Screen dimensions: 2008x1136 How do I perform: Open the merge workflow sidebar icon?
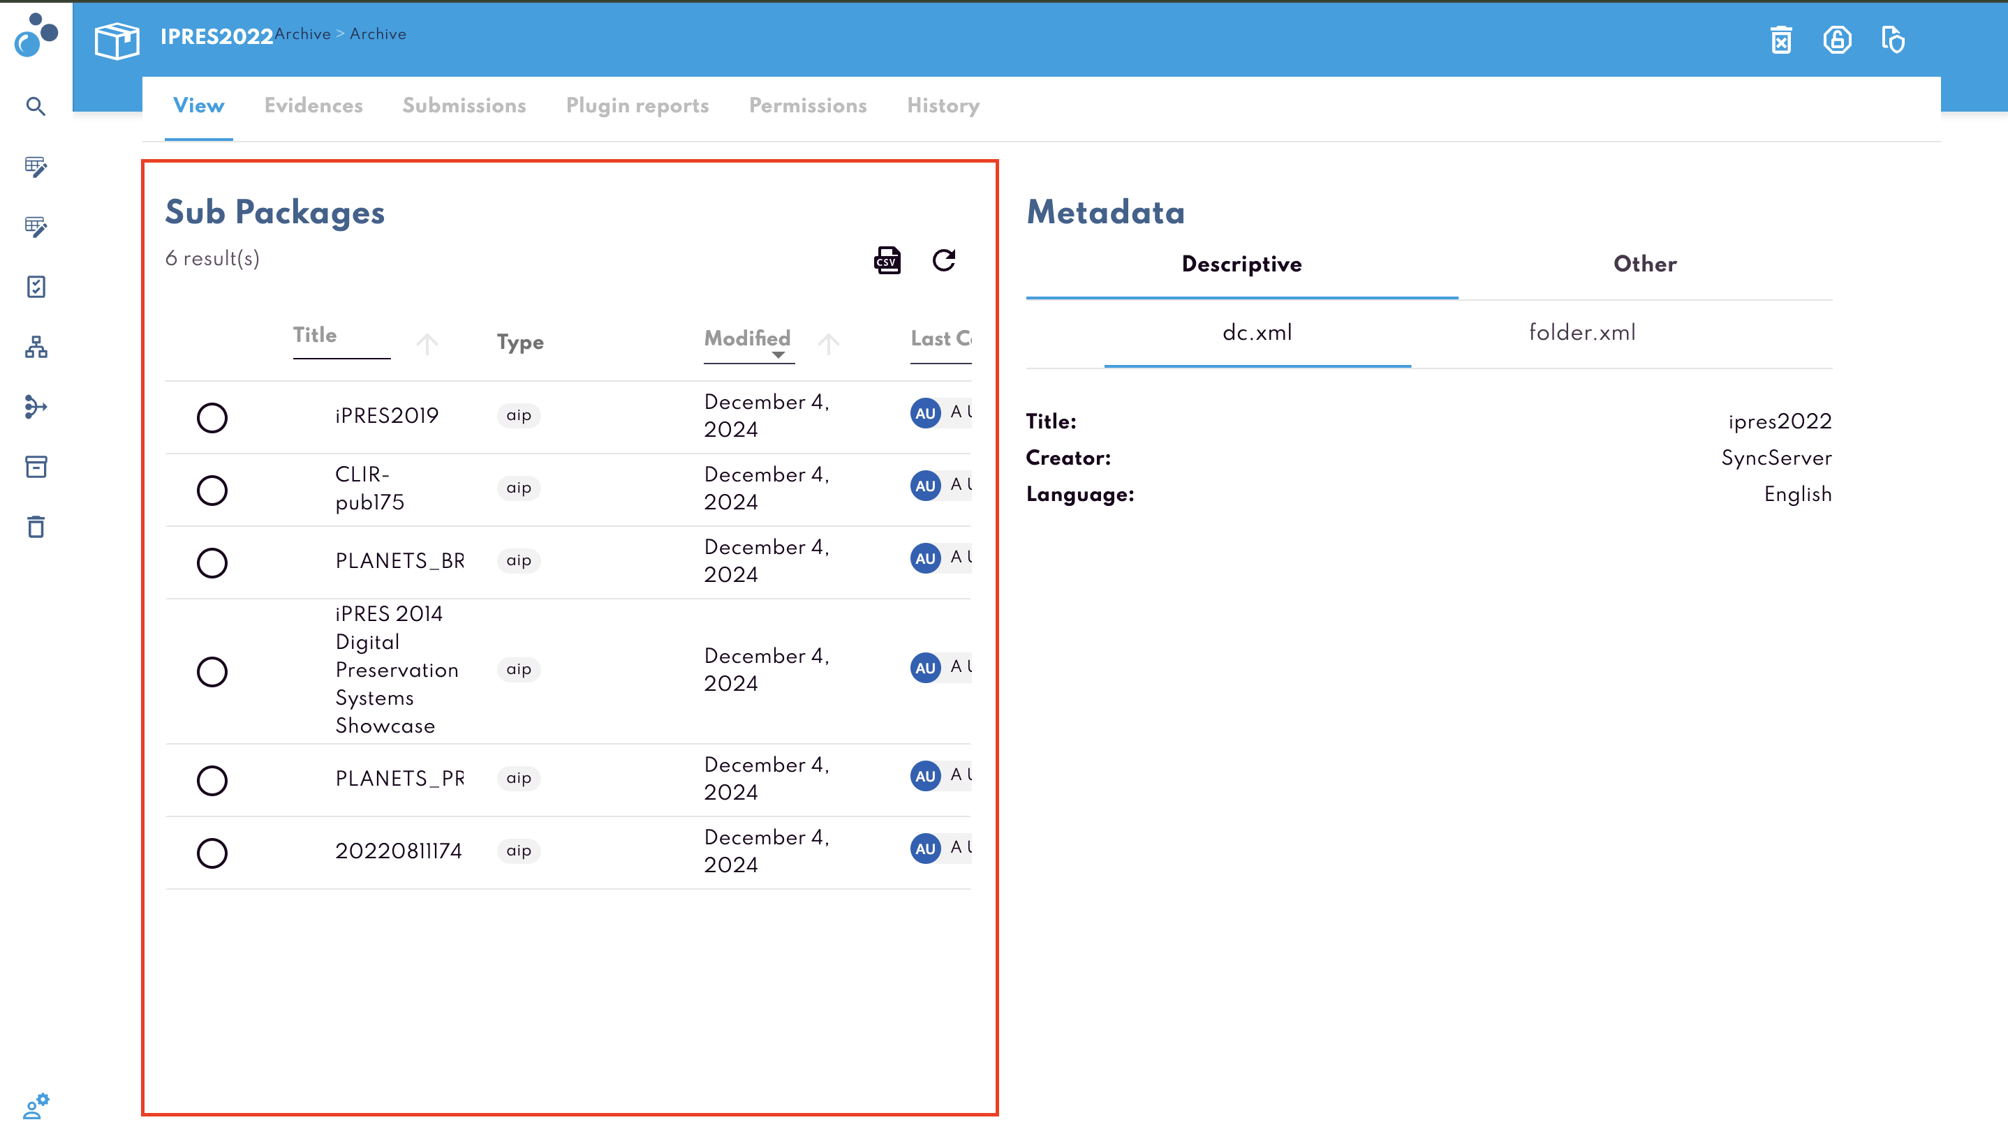click(36, 407)
